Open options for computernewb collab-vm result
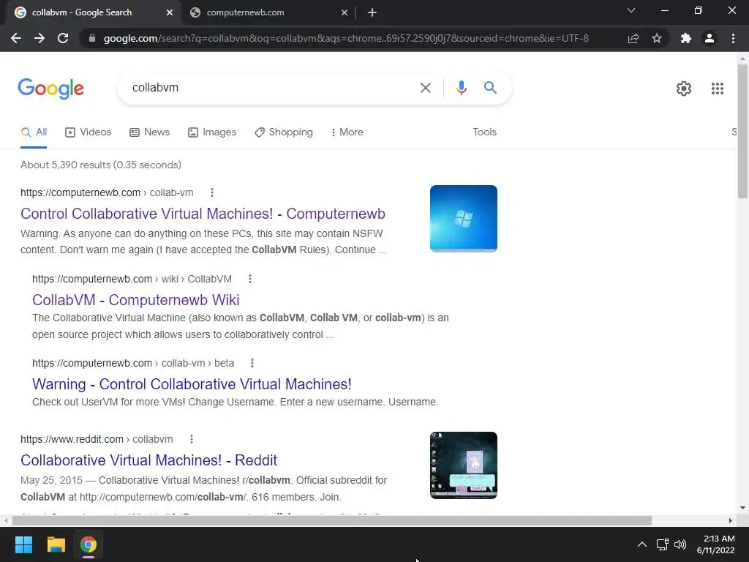Viewport: 749px width, 562px height. point(212,192)
